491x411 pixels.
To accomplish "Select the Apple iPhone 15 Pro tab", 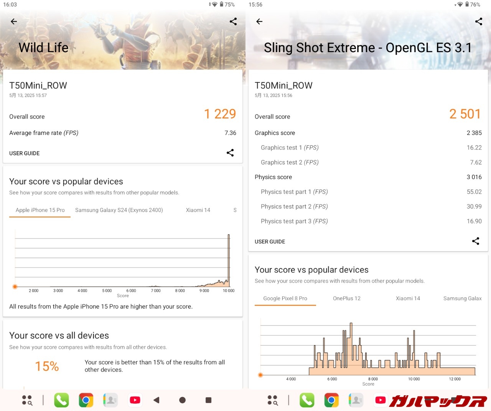I will point(40,210).
